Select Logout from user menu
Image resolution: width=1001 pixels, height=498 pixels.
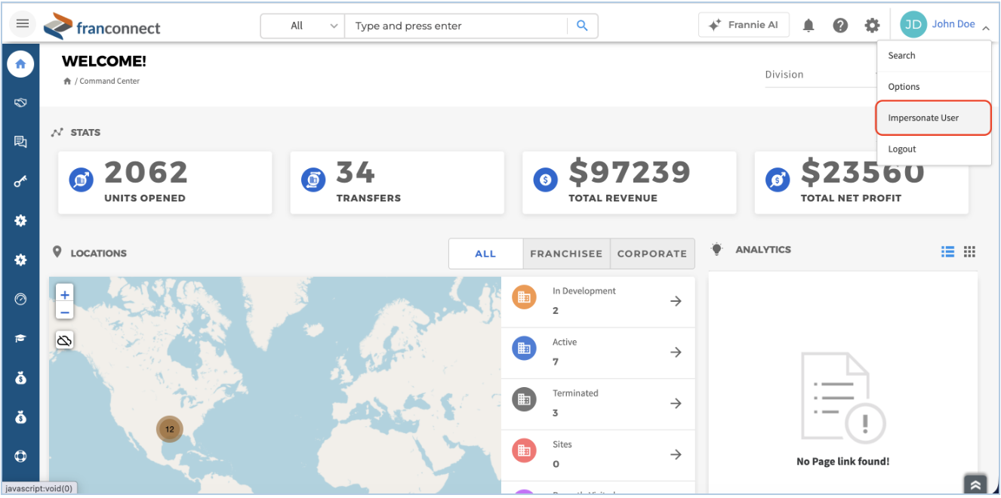[934, 149]
